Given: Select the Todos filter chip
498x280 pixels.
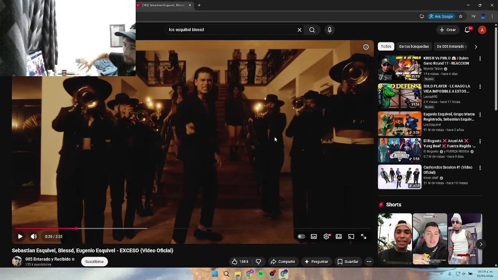Looking at the screenshot, I should (x=386, y=47).
